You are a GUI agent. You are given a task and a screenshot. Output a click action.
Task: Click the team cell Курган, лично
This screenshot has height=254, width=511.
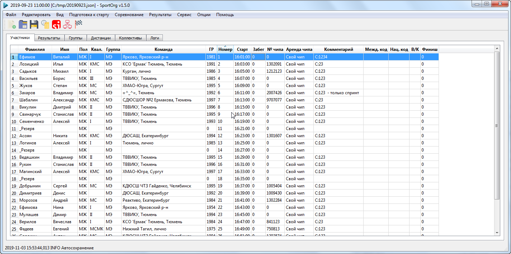[x=163, y=71]
